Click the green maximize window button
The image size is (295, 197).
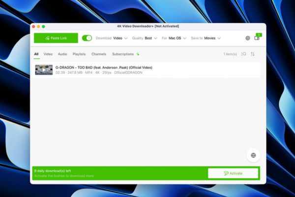point(43,27)
